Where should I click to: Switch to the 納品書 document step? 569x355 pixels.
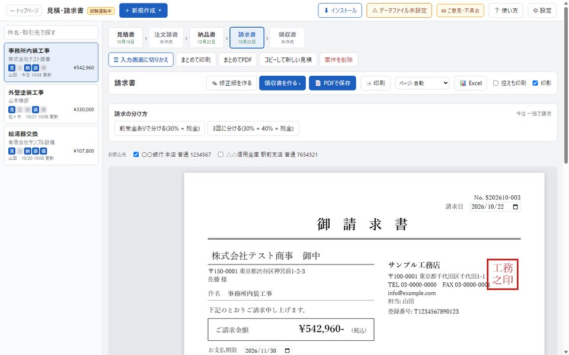pos(206,38)
